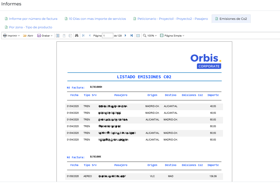
Task: Click the LISTADO EMISIONES C02 title
Action: 144,77
